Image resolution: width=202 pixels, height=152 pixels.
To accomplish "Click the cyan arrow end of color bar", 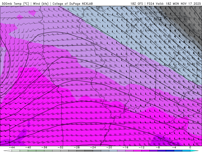I will point(194,151).
